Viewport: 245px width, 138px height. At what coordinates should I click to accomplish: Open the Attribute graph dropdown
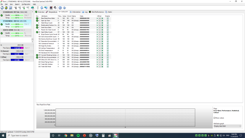(x=227, y=126)
